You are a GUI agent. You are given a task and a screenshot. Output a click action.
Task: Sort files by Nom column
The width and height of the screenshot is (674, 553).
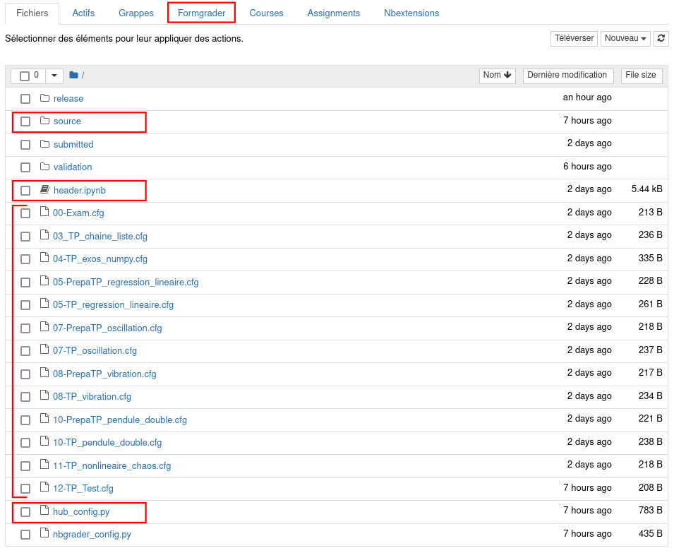(497, 75)
